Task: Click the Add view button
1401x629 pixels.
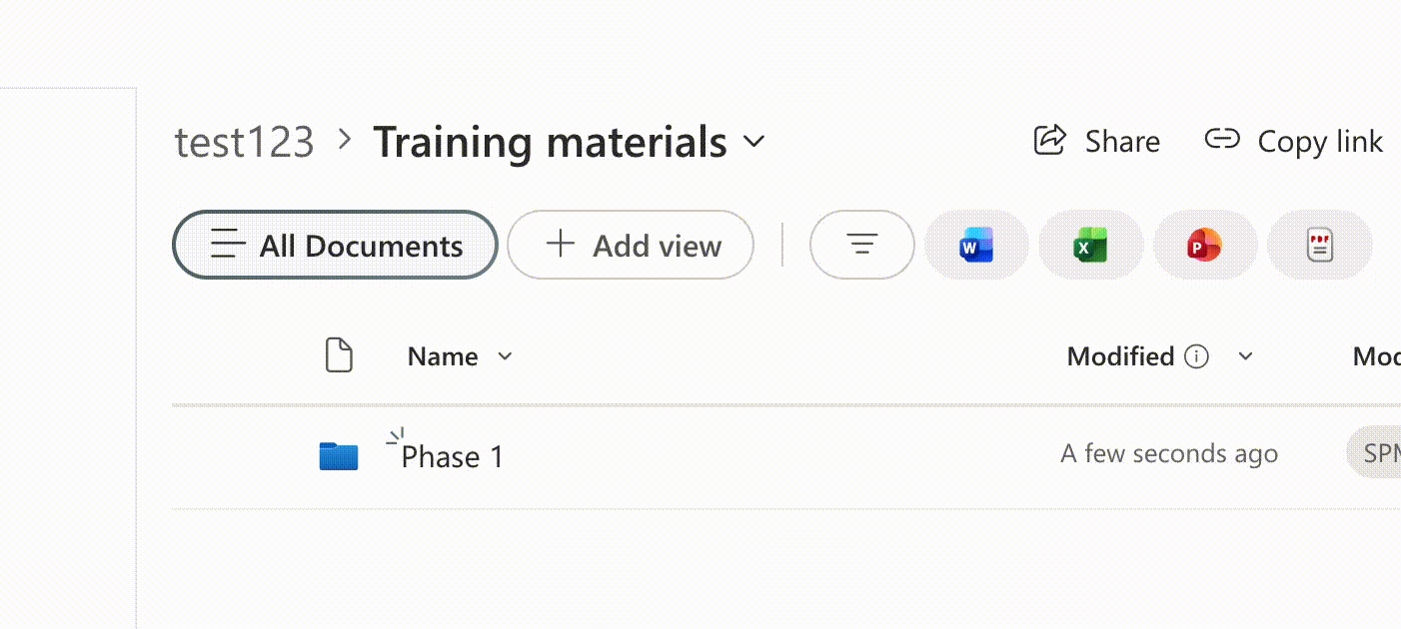Action: pyautogui.click(x=631, y=245)
